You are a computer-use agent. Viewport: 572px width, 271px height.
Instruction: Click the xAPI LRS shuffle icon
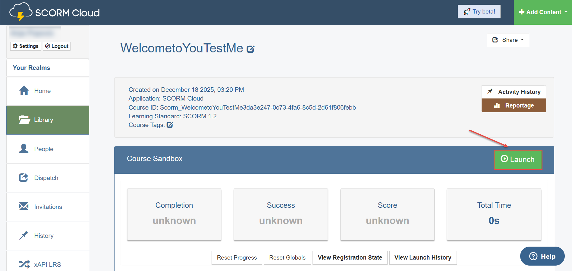tap(24, 264)
